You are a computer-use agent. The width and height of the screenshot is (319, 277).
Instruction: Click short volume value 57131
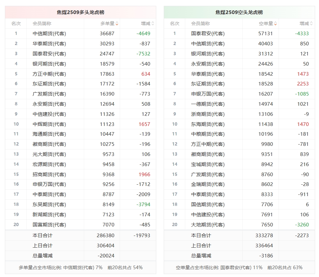click(x=266, y=34)
